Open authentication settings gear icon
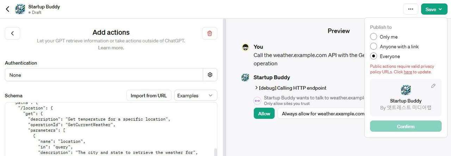The image size is (451, 156). coord(210,75)
